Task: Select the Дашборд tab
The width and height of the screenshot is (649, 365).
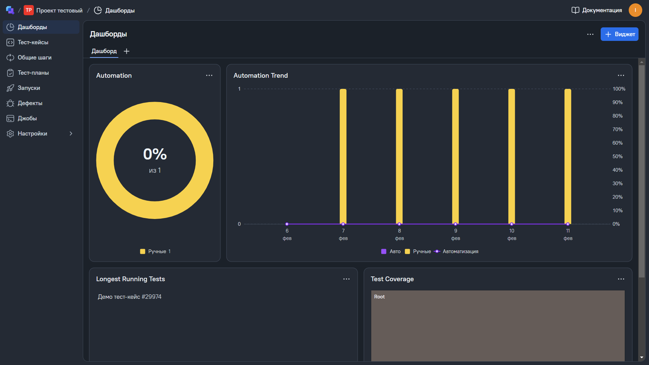Action: pos(104,51)
